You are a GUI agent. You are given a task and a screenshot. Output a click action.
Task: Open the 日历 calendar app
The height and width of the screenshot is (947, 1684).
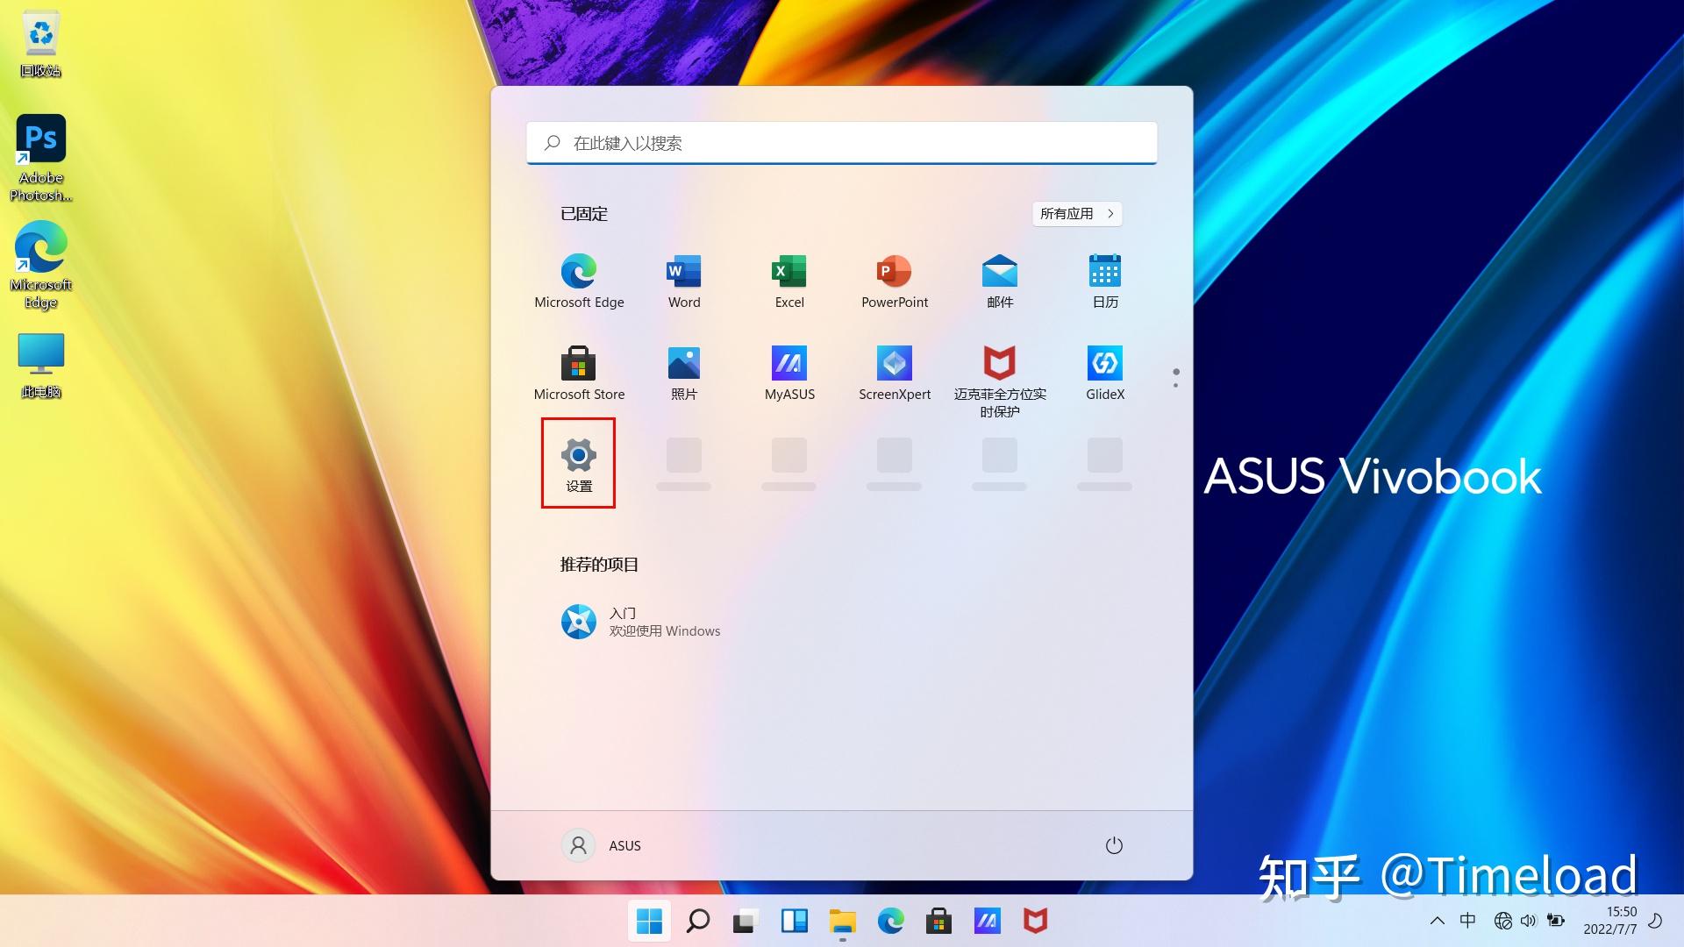tap(1105, 281)
